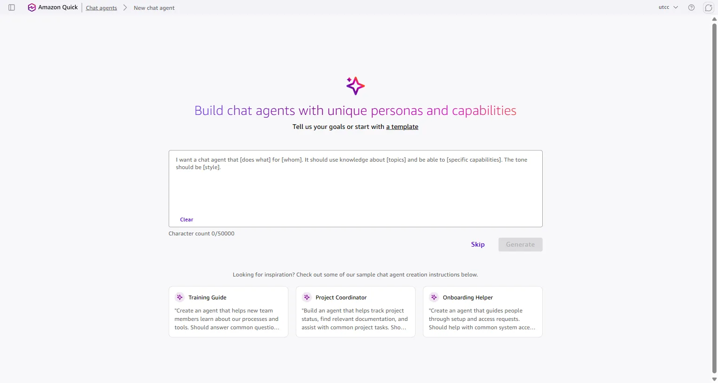718x383 pixels.
Task: Click the sparkle icon on Training Guide card
Action: [x=179, y=298]
